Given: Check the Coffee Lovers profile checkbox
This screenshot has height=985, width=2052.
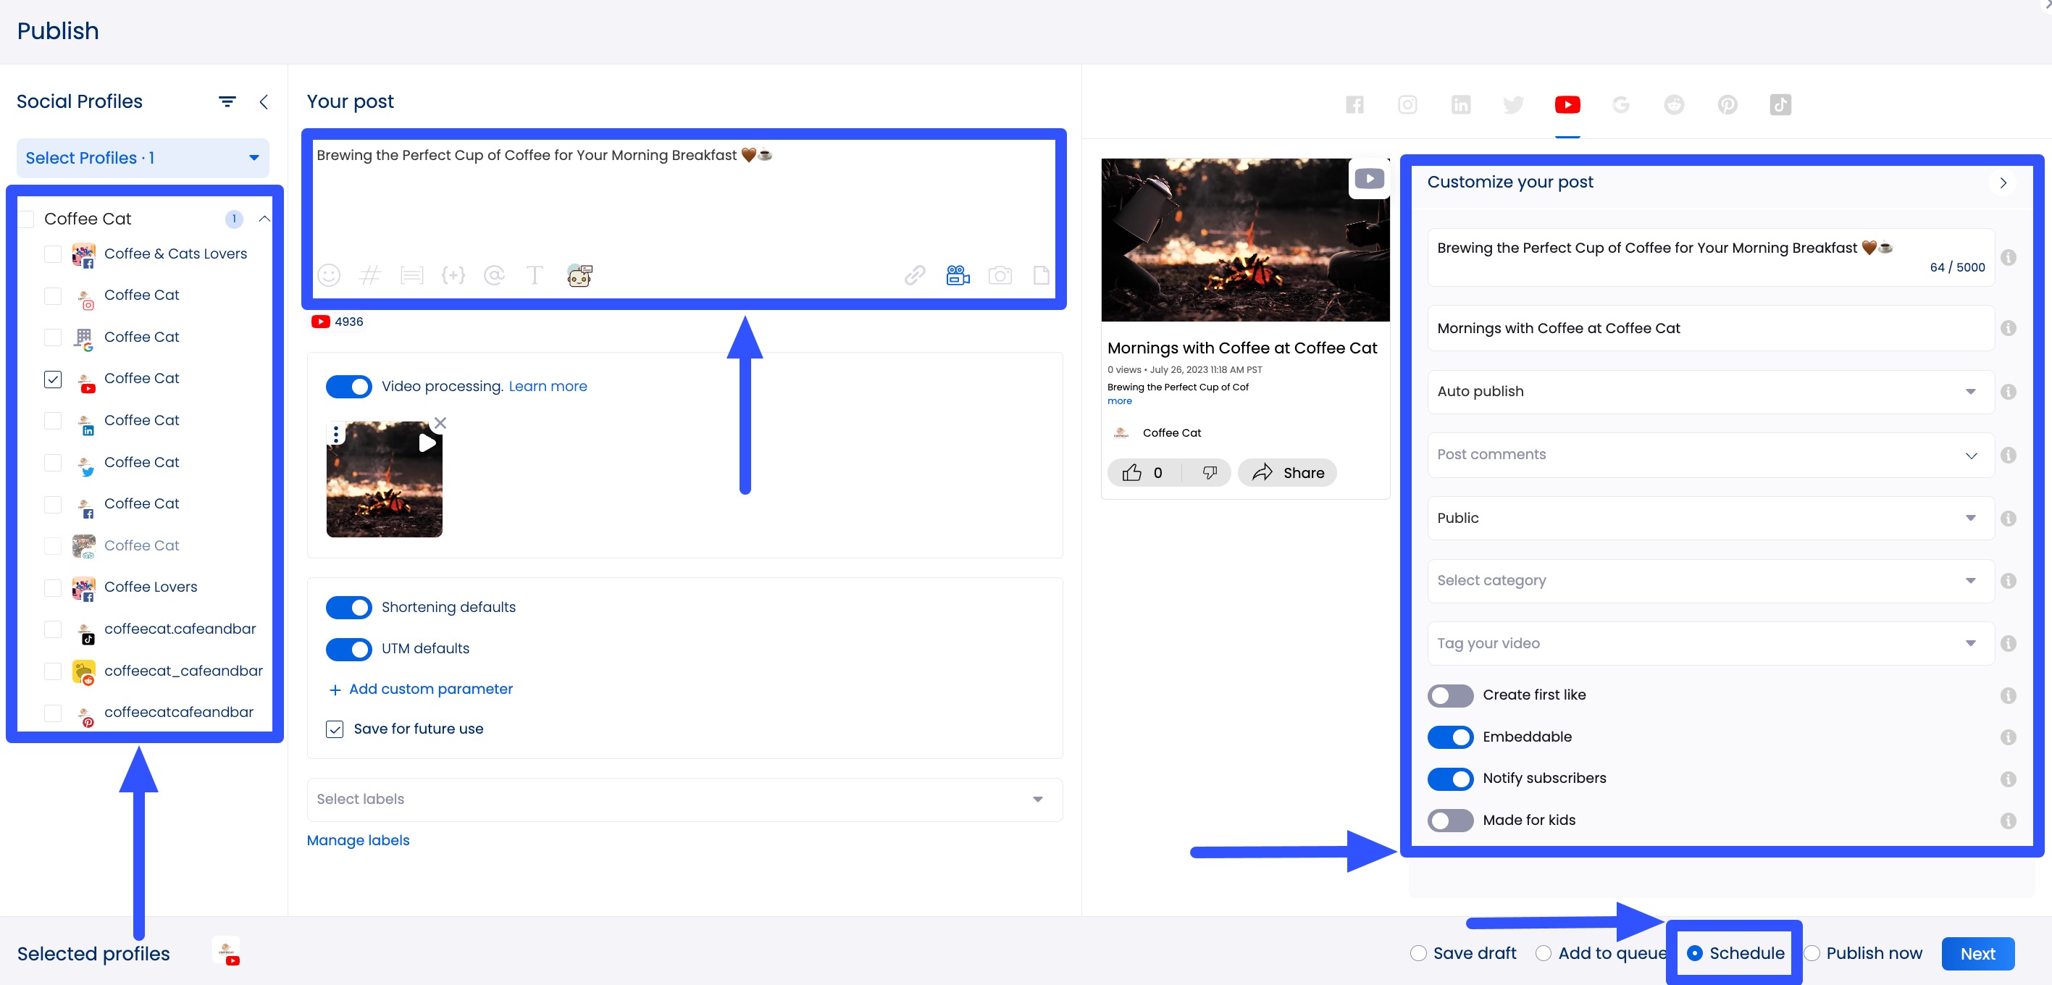Looking at the screenshot, I should (53, 587).
